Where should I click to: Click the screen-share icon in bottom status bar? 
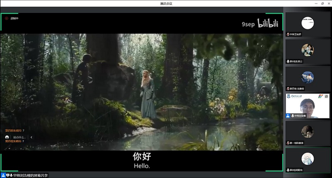8,175
